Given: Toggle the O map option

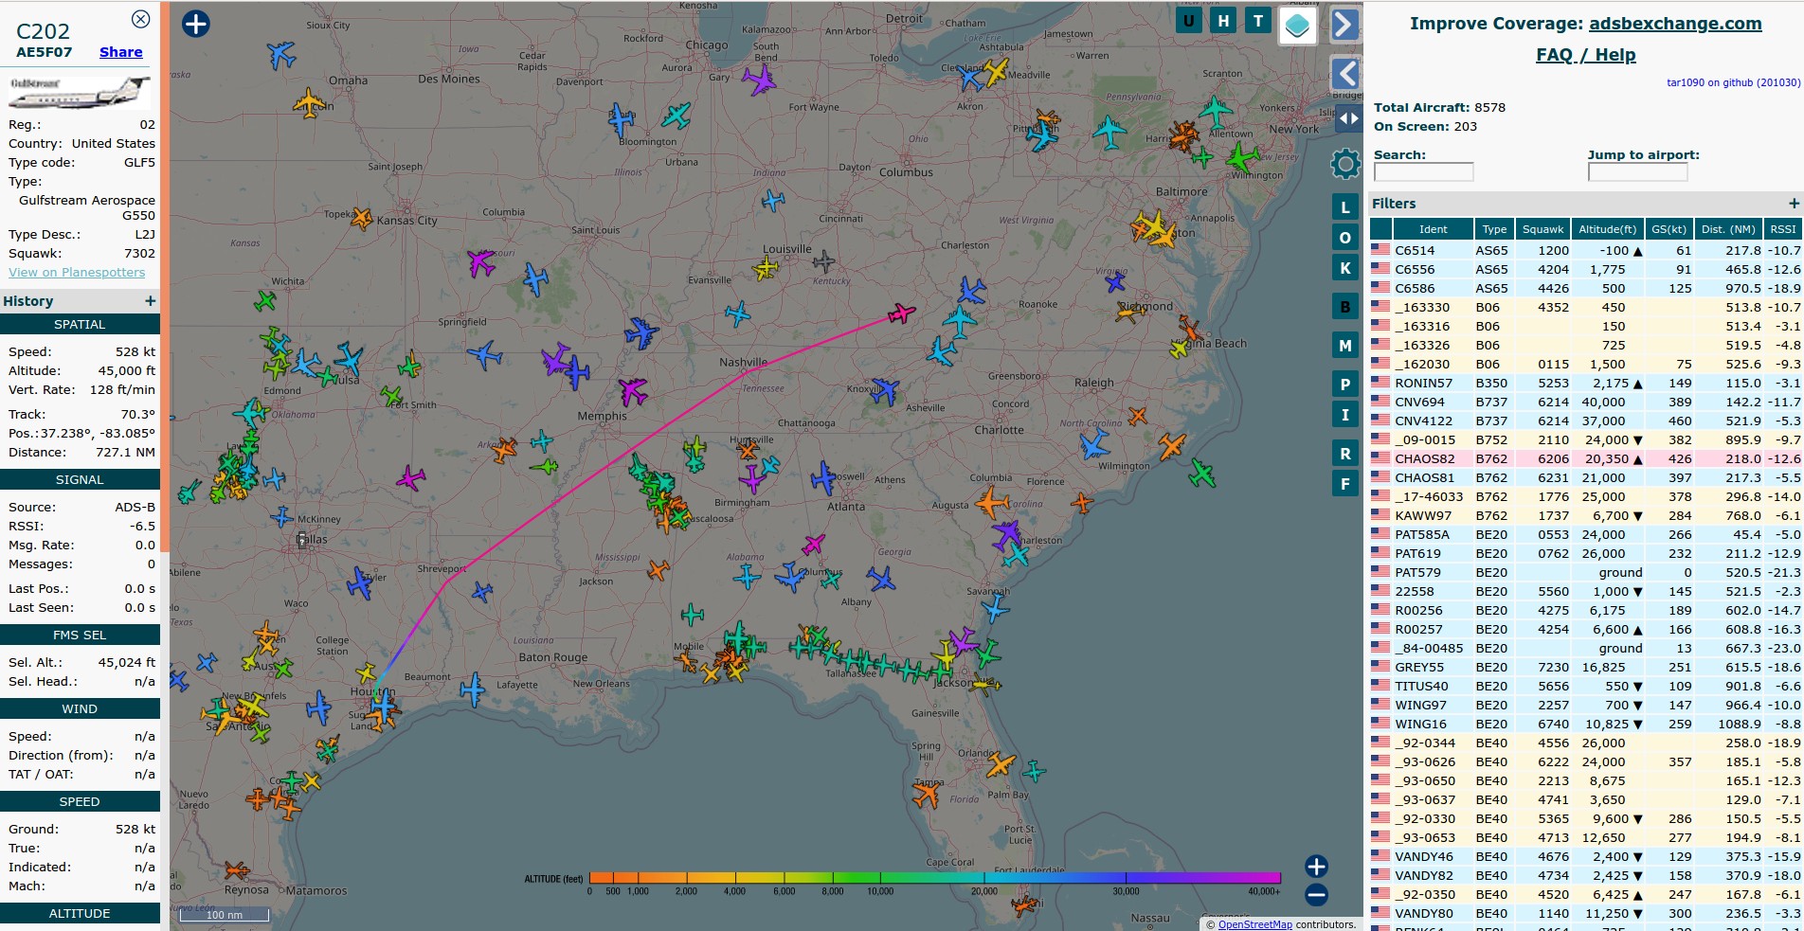Looking at the screenshot, I should pos(1345,238).
